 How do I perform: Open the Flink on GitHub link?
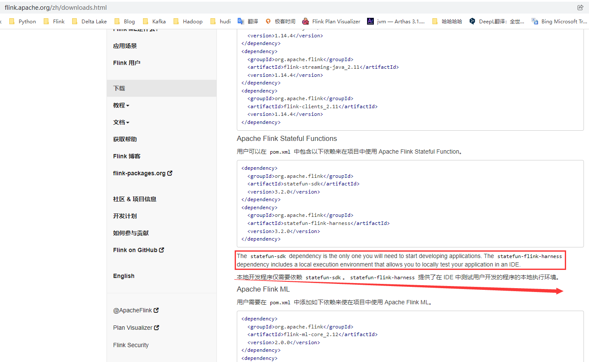138,250
